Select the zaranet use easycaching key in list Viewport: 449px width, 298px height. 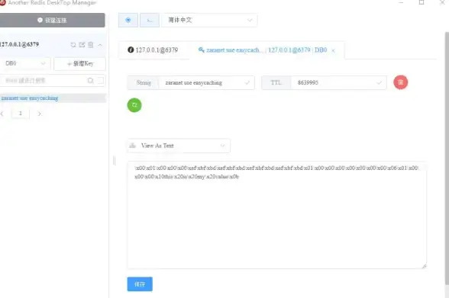click(x=53, y=98)
